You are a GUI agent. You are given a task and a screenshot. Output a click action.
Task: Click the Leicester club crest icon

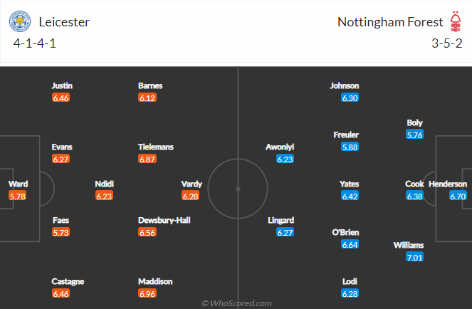coord(20,21)
